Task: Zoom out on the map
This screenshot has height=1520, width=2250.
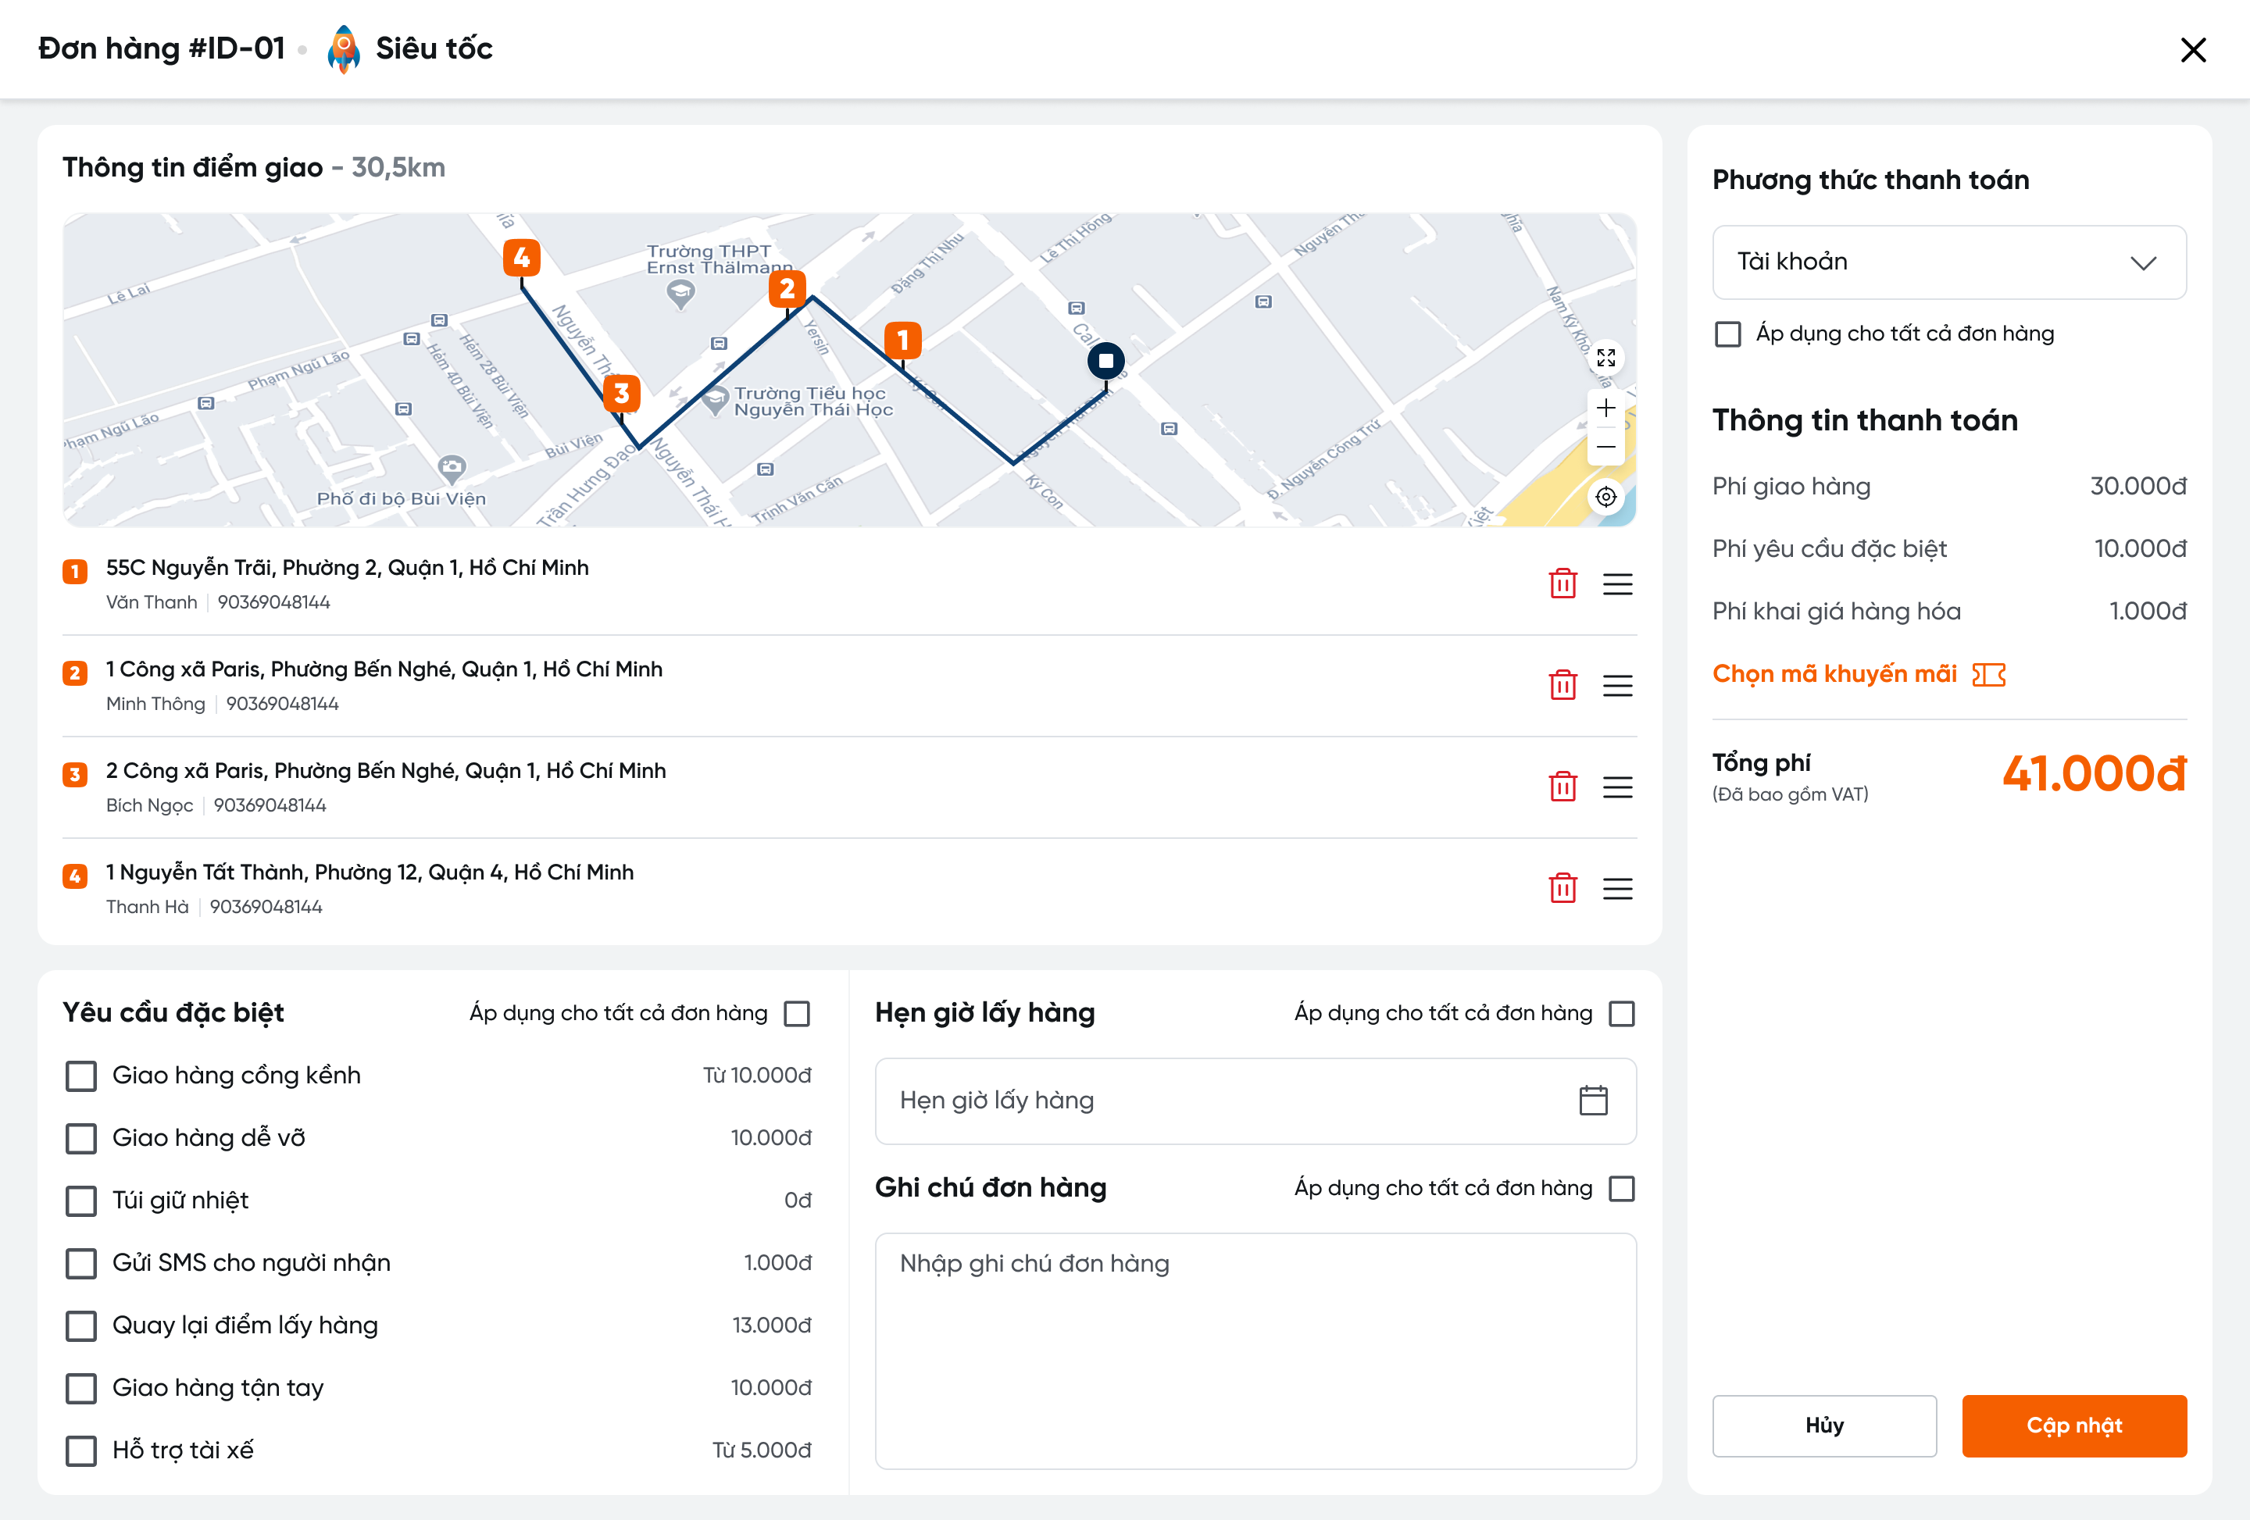Action: point(1605,448)
